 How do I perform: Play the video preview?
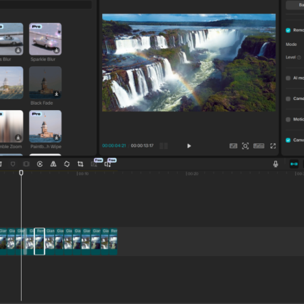(x=189, y=146)
